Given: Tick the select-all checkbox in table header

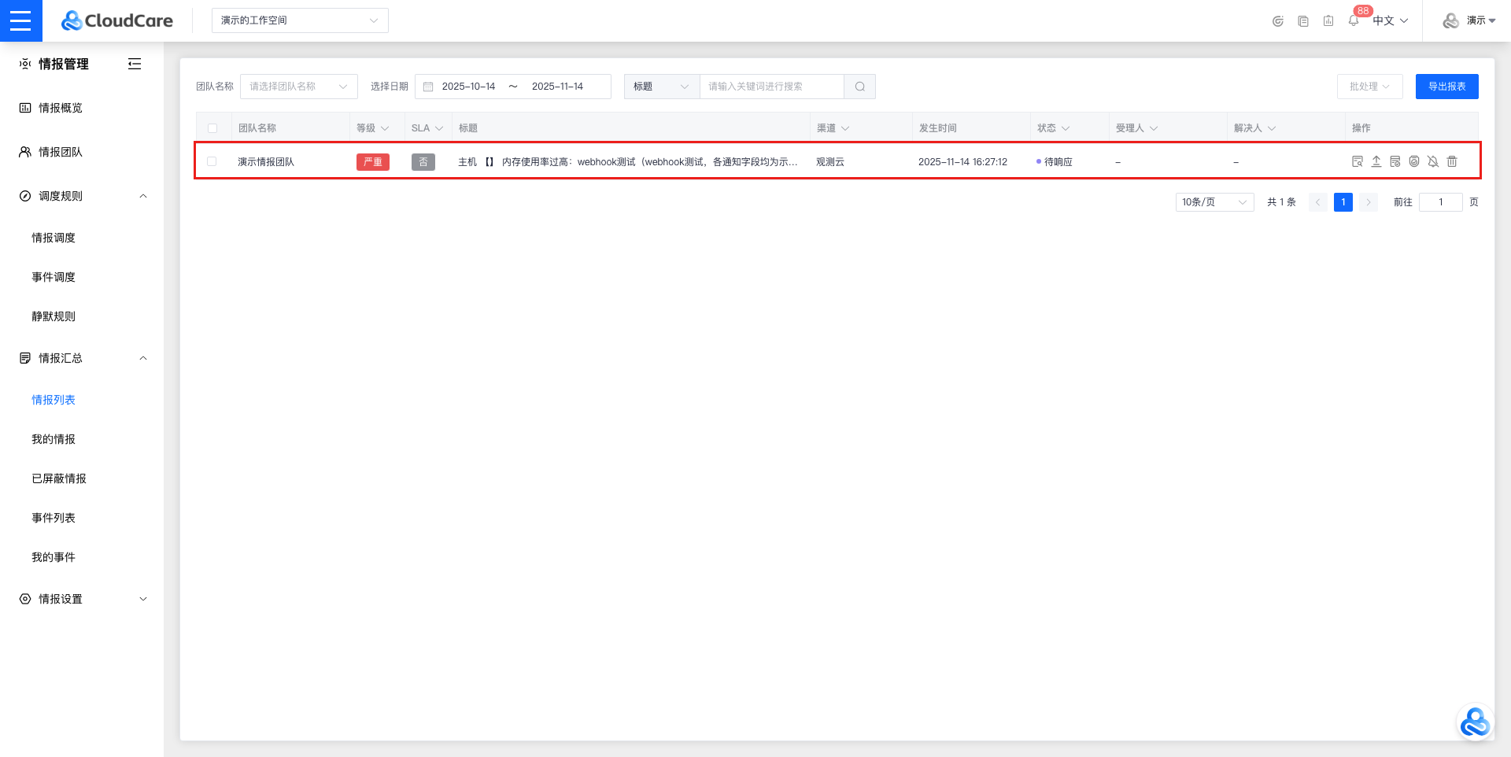Looking at the screenshot, I should pyautogui.click(x=212, y=128).
